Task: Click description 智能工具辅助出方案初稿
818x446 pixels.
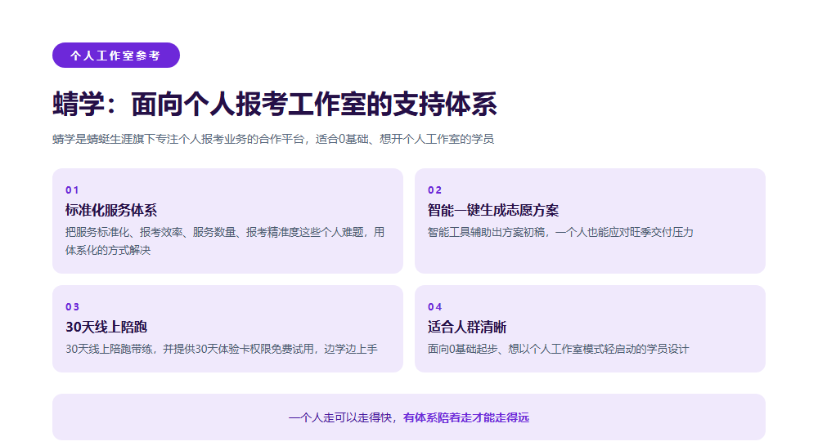Action: point(560,232)
